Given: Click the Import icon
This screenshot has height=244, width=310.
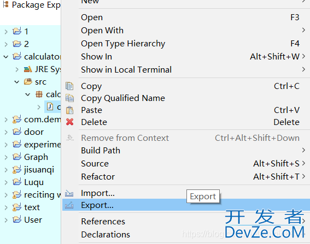Looking at the screenshot, I should tap(69, 193).
